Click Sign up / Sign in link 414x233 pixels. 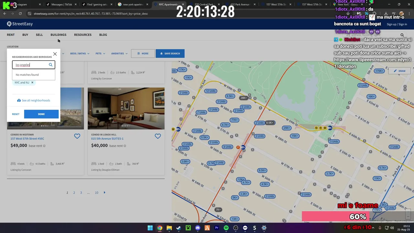click(397, 24)
